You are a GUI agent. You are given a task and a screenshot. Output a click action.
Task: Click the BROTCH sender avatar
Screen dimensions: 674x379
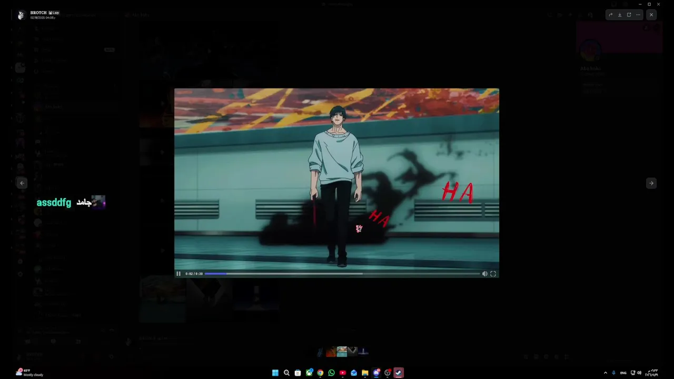pos(21,15)
